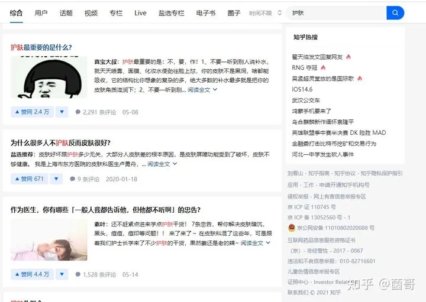Open the 9 条评论 comments
Screen dimensions: 426x302
pos(85,179)
